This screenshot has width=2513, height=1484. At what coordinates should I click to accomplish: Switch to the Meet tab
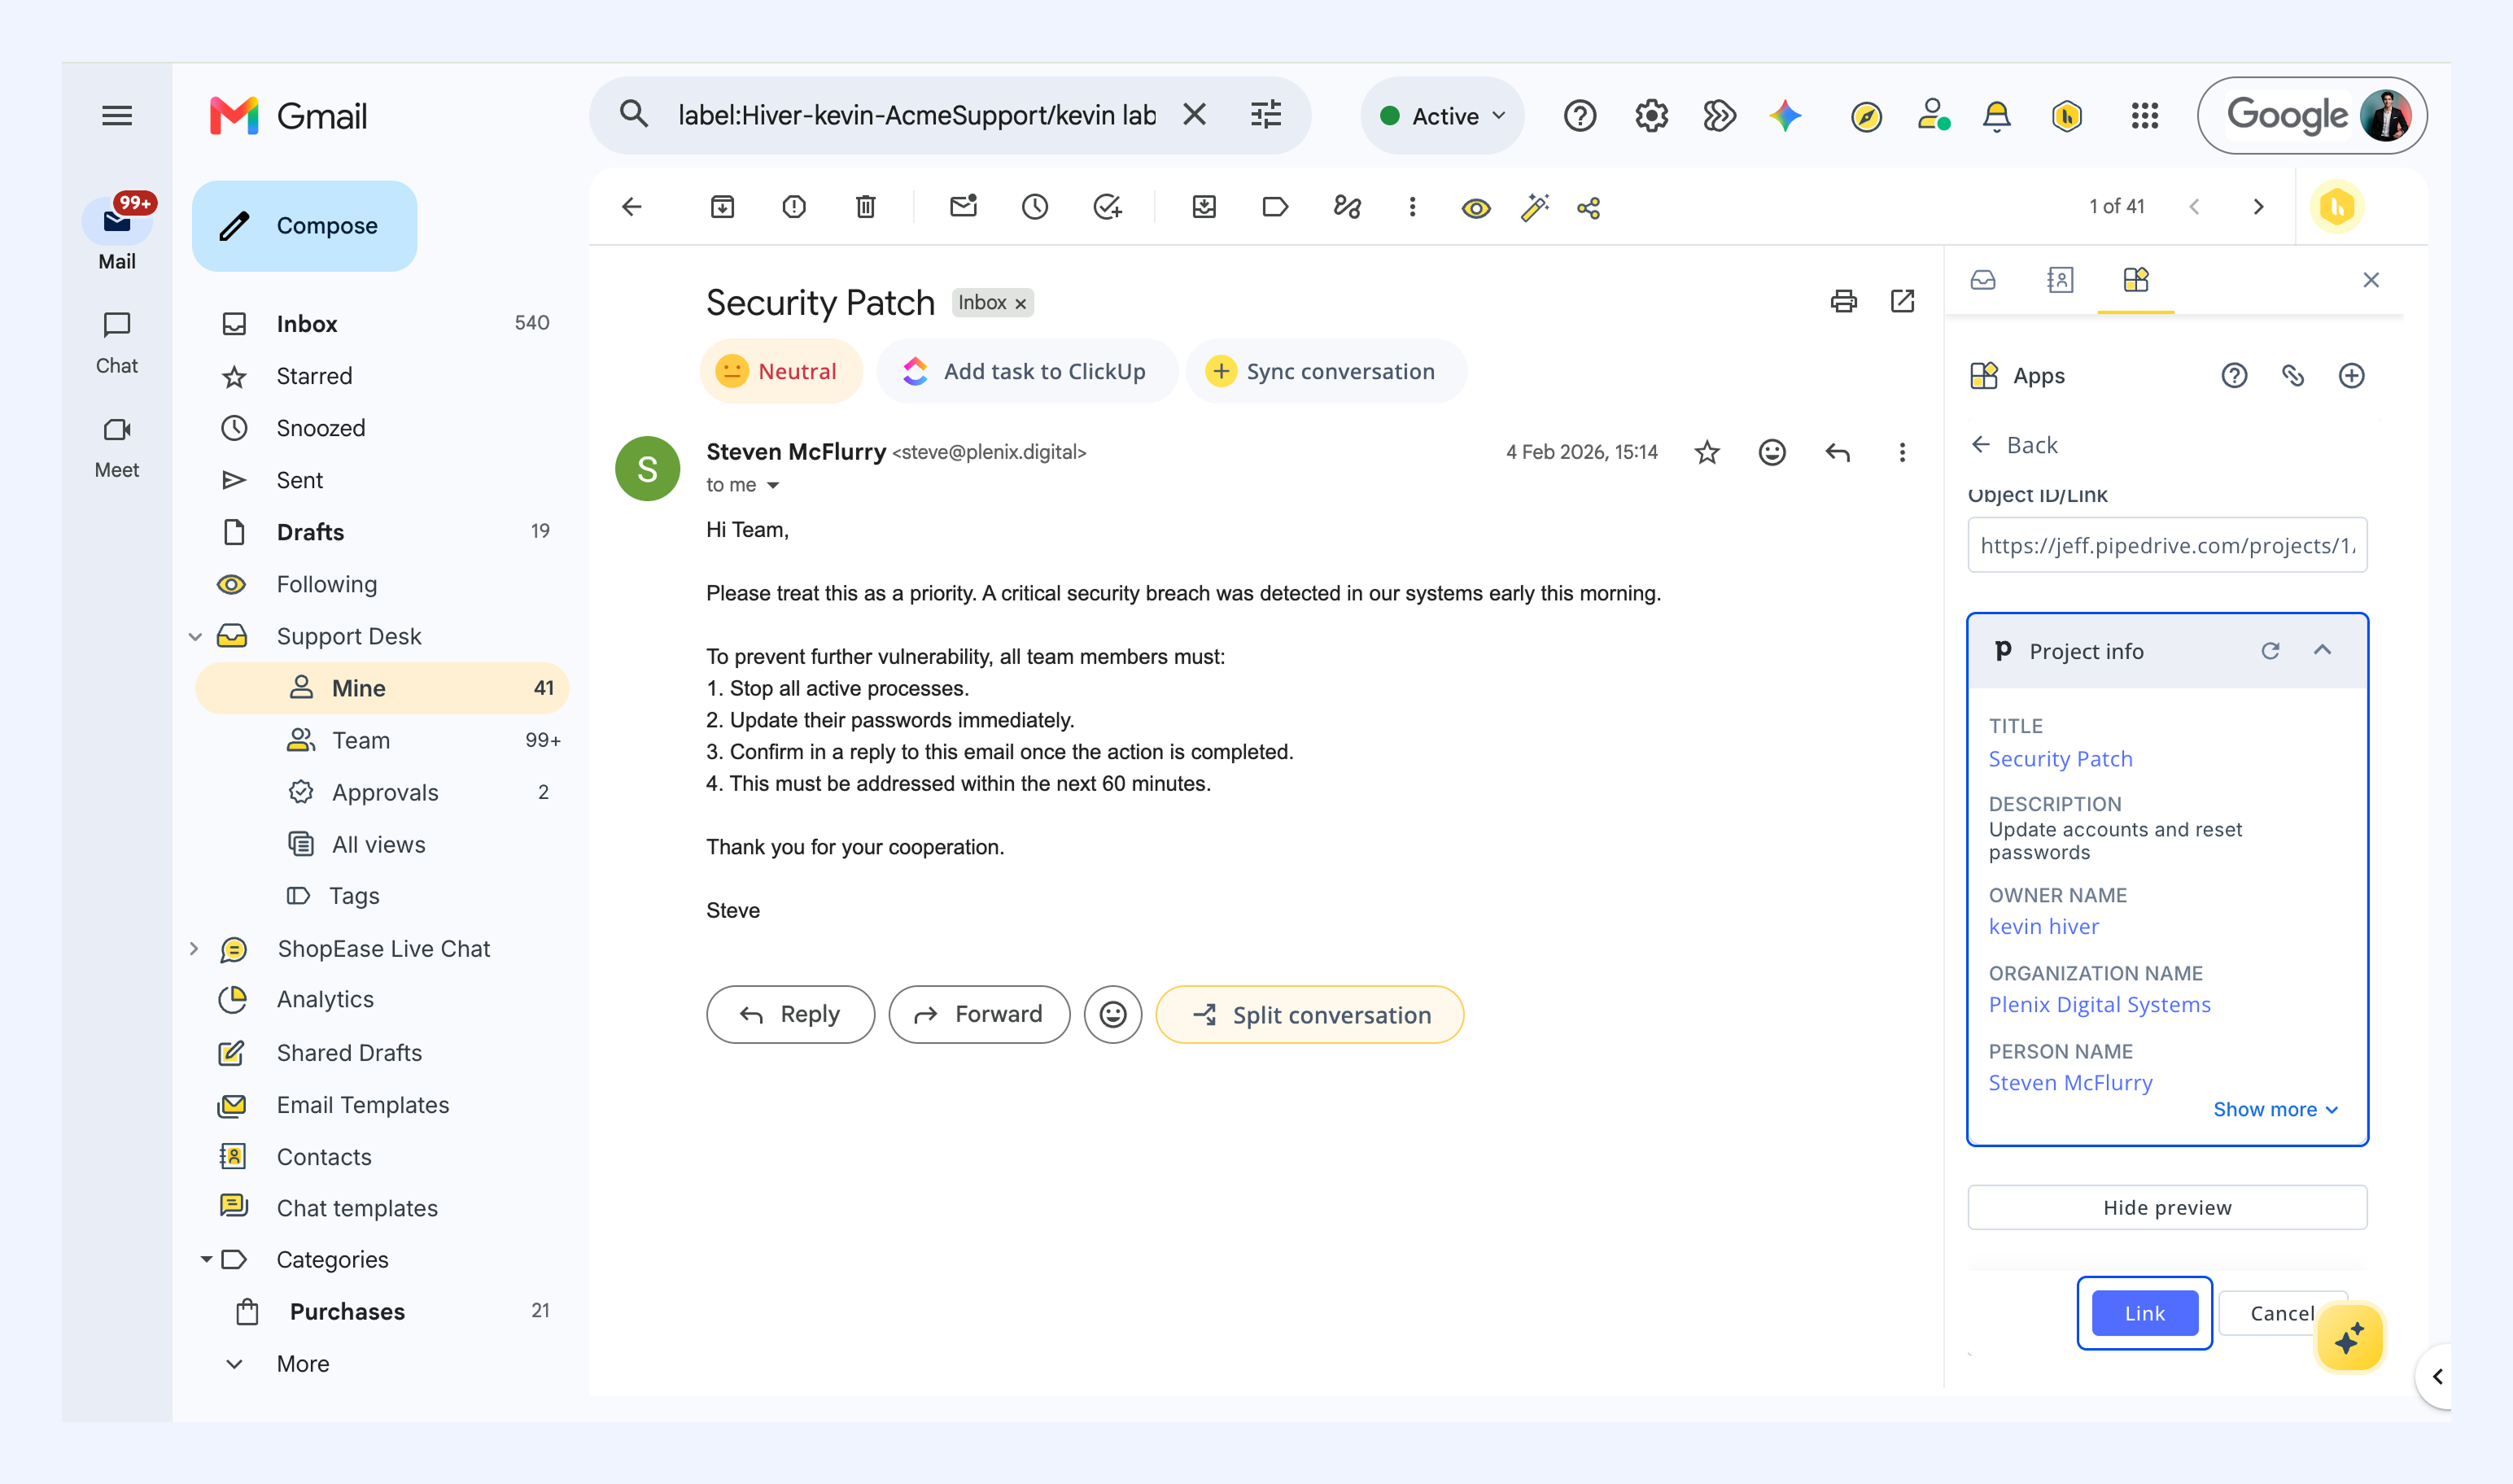[117, 447]
